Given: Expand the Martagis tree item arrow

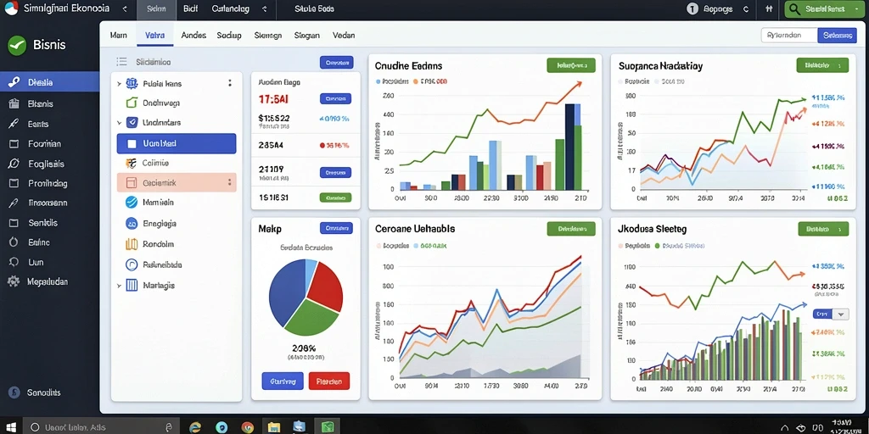Looking at the screenshot, I should (x=119, y=286).
